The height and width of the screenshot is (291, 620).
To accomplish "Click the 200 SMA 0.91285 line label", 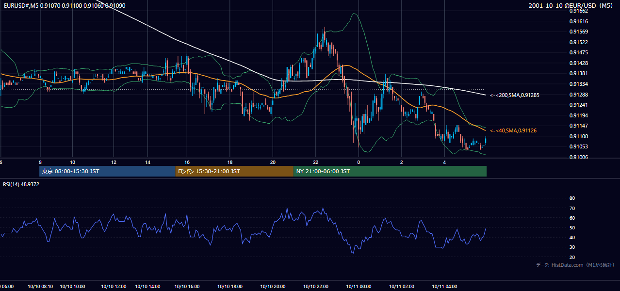I will pyautogui.click(x=514, y=95).
